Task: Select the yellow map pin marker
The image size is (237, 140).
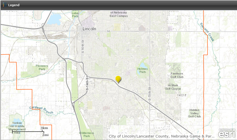Action: click(118, 79)
